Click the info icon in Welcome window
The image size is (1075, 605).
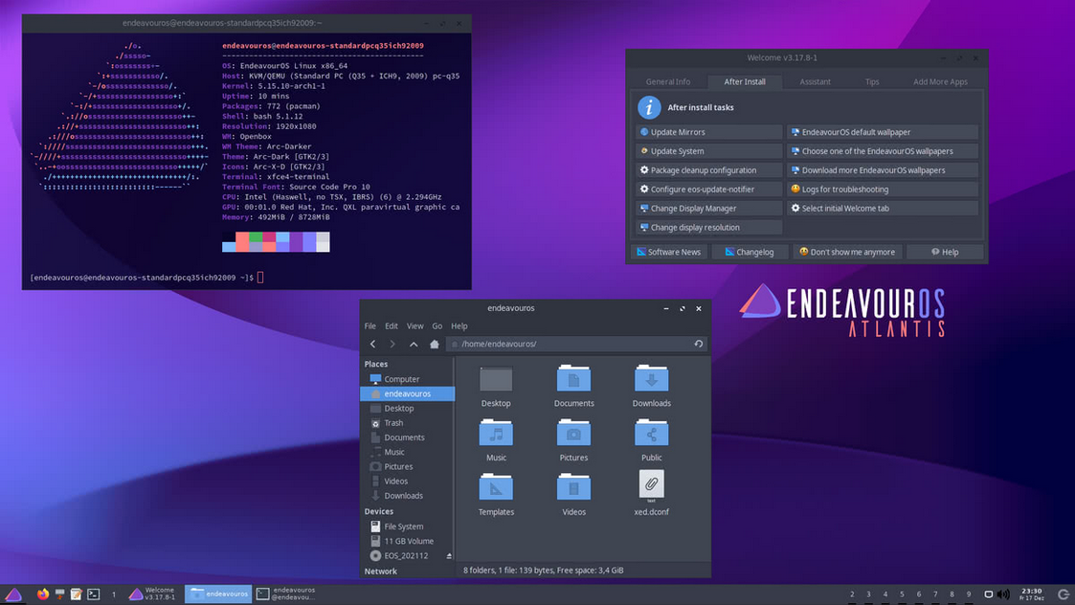649,107
